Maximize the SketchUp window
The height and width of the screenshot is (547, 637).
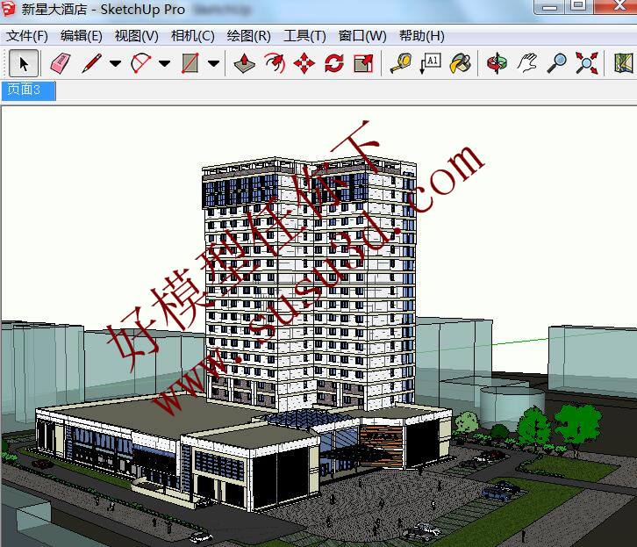[x=578, y=5]
